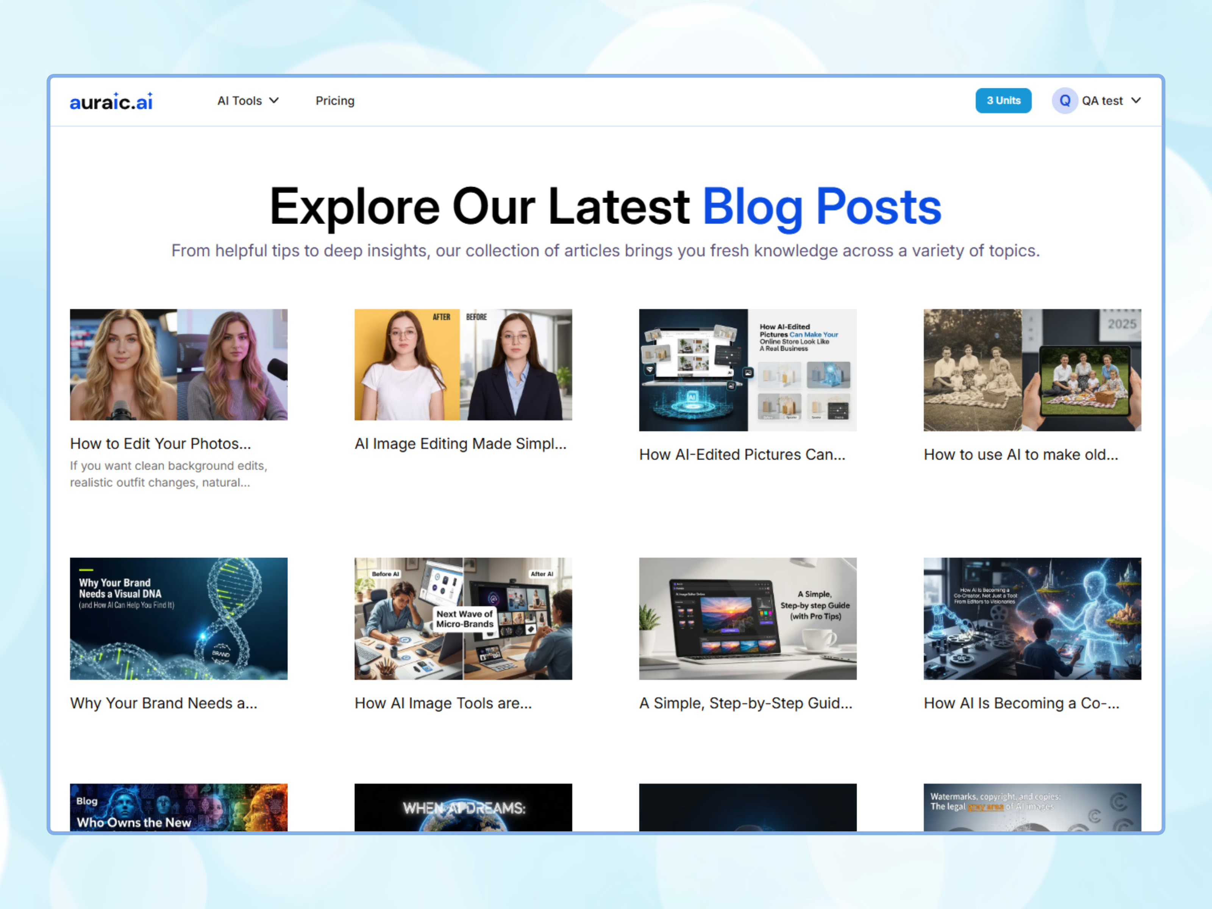The height and width of the screenshot is (909, 1212).
Task: Click the Visual DNA helix thumbnail
Action: pos(179,618)
